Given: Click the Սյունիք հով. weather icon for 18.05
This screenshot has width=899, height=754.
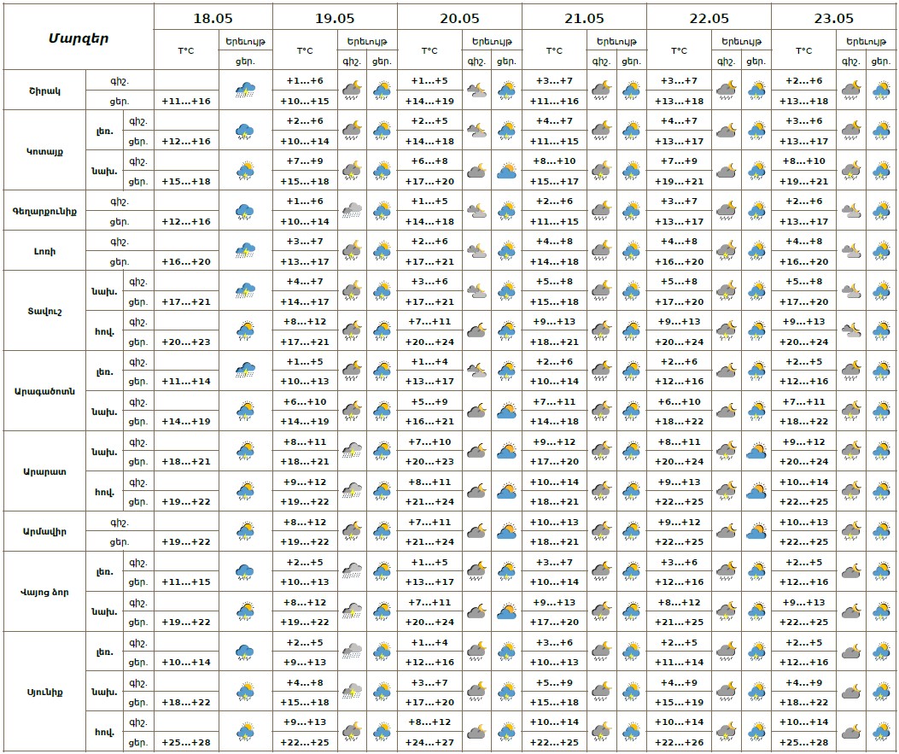Looking at the screenshot, I should [245, 732].
